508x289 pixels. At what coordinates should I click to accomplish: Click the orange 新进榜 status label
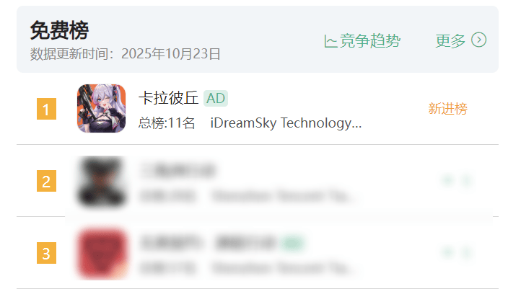[x=447, y=109]
